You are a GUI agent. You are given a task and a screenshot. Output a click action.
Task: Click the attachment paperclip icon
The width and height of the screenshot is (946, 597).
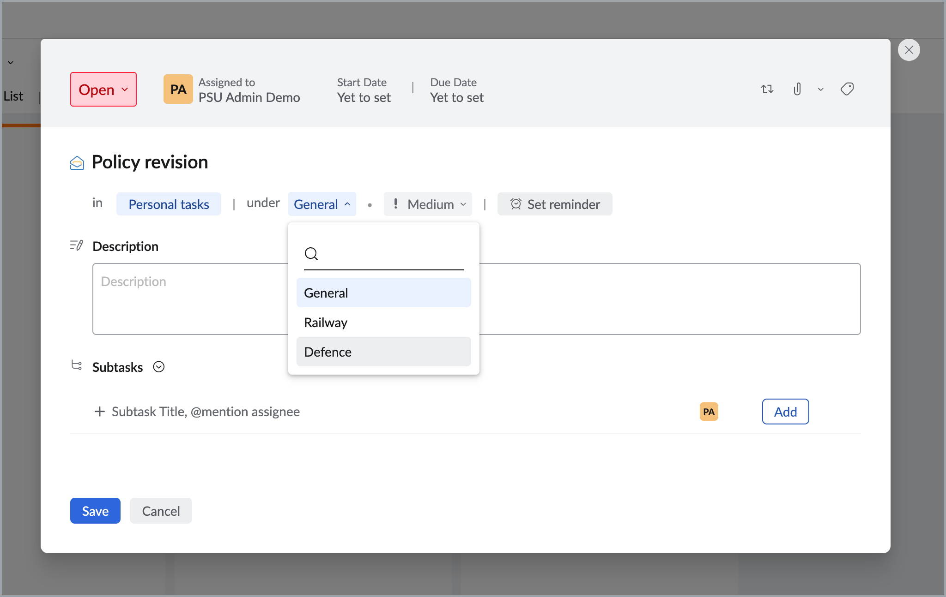[797, 89]
